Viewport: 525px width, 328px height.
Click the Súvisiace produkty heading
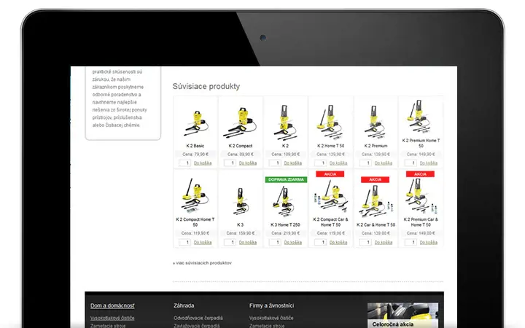206,86
